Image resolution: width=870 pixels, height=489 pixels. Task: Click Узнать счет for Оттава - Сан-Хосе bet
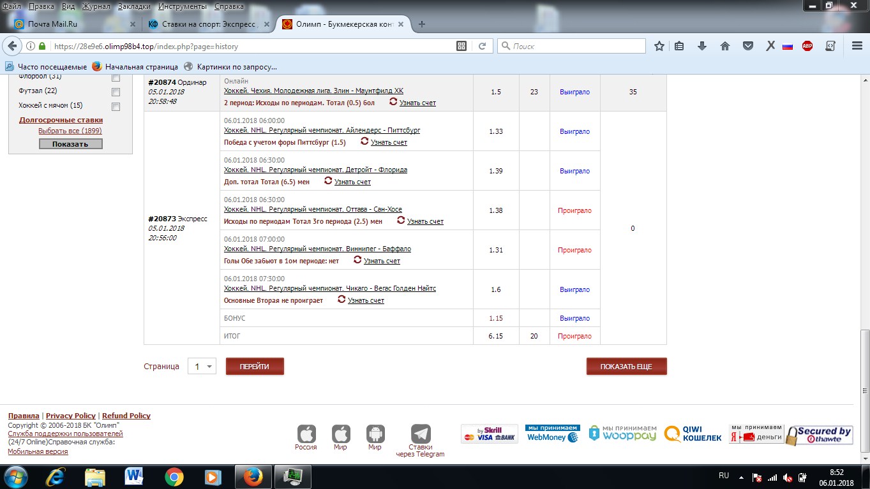click(x=425, y=221)
